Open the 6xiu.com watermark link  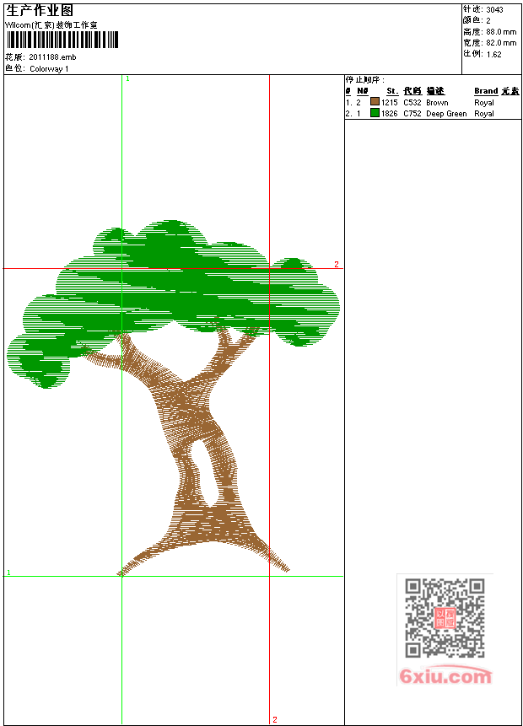click(445, 676)
